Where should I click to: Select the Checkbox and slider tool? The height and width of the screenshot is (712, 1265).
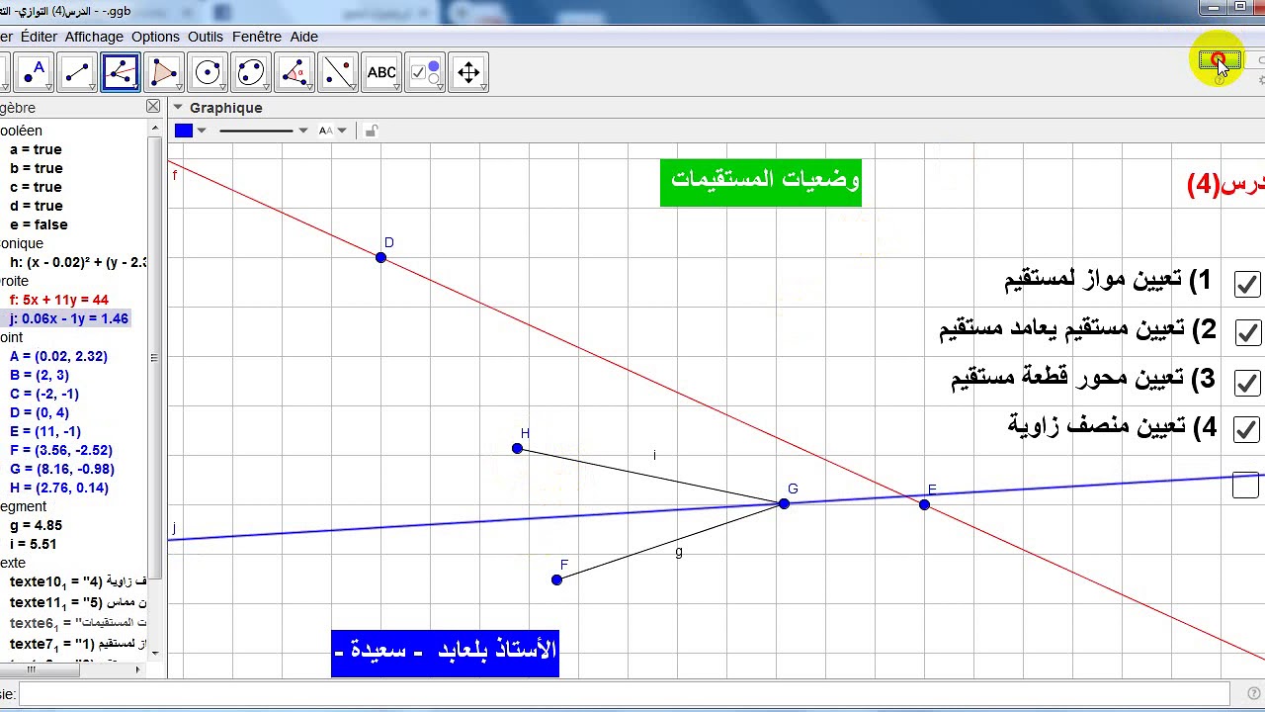point(425,72)
